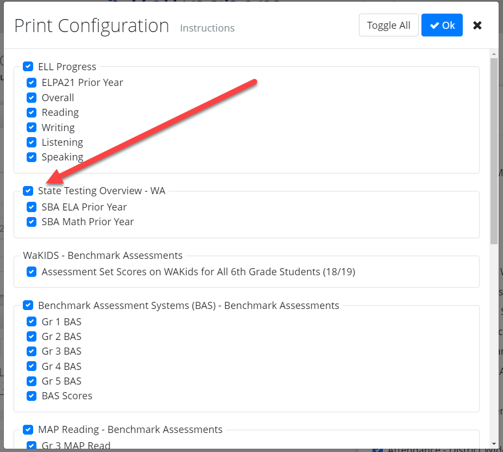Uncheck the Reading checkbox
Image resolution: width=503 pixels, height=452 pixels.
[32, 112]
